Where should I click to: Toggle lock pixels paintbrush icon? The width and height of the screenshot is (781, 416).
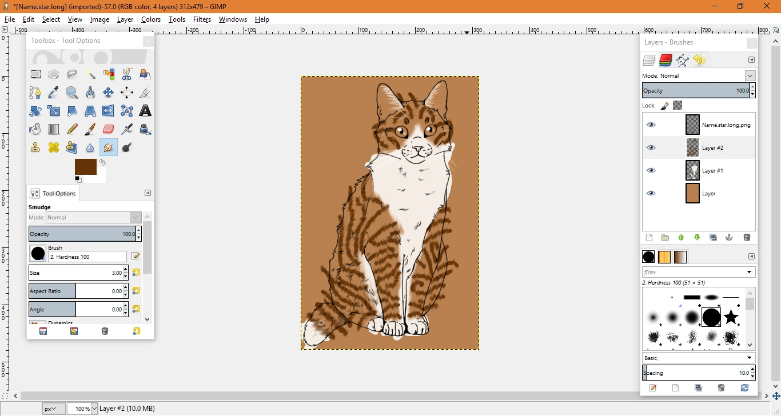point(665,105)
